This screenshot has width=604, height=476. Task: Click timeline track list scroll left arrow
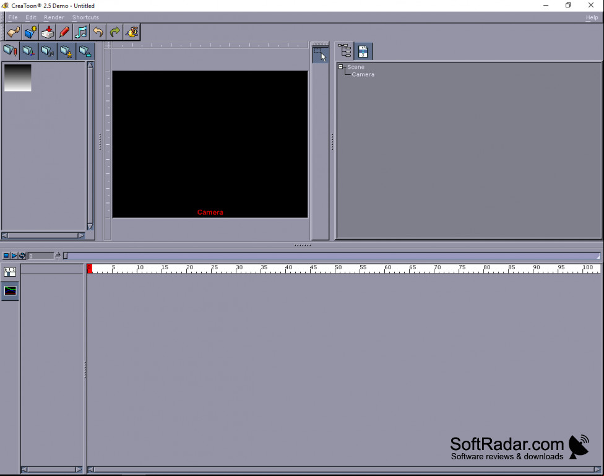[24, 469]
